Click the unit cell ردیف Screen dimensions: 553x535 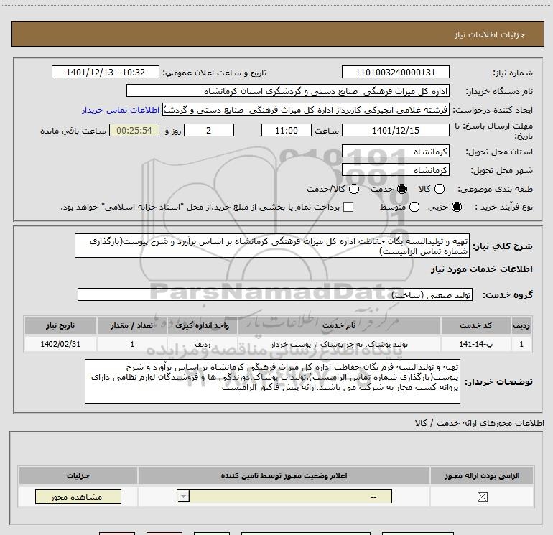[203, 344]
